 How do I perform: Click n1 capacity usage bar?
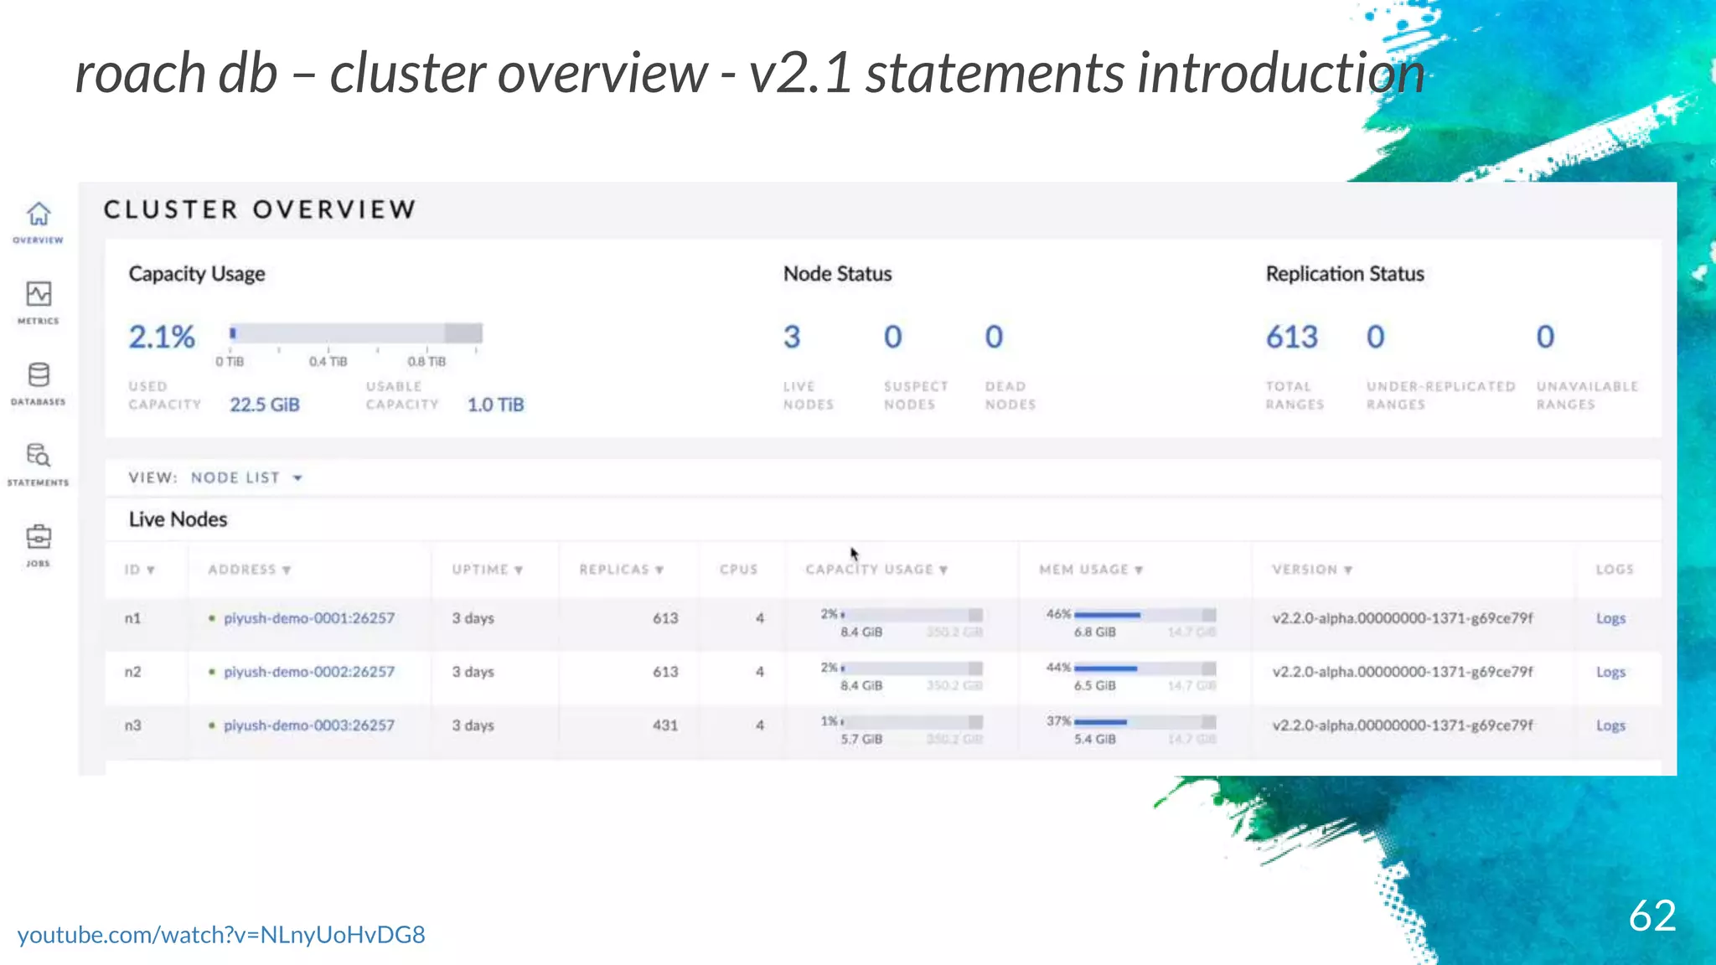tap(912, 615)
